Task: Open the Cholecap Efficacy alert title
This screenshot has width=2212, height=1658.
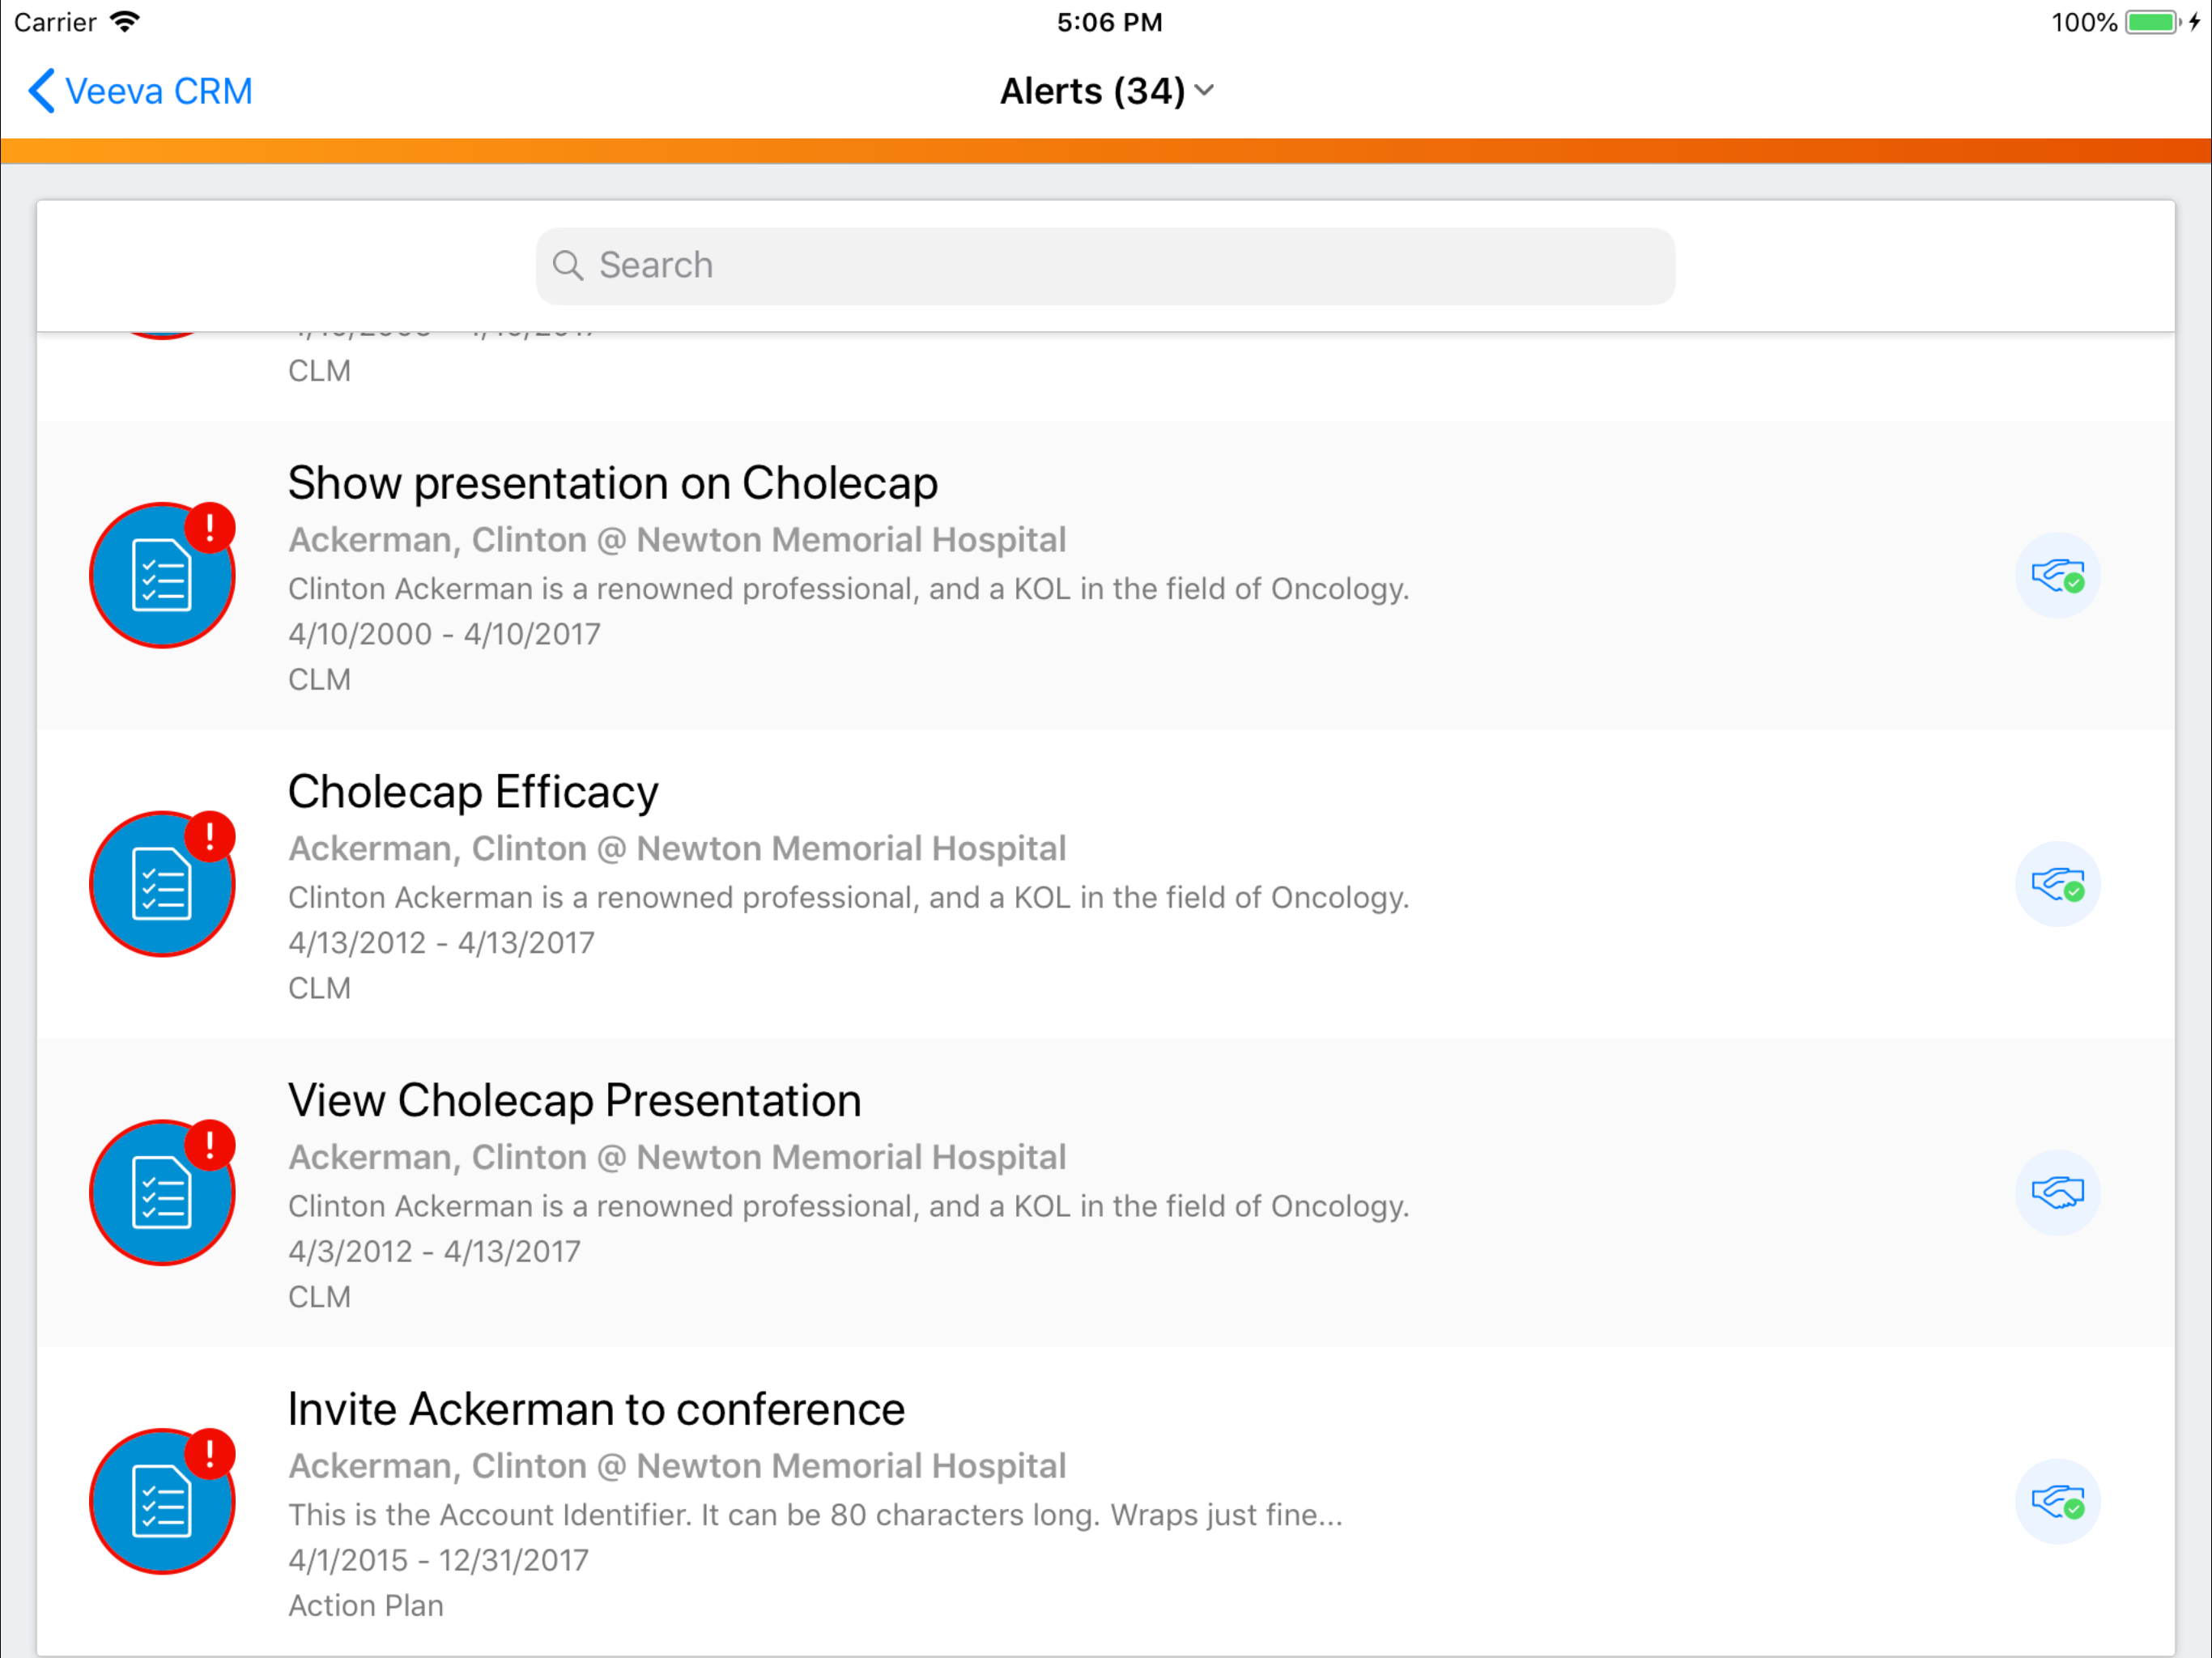Action: [473, 792]
